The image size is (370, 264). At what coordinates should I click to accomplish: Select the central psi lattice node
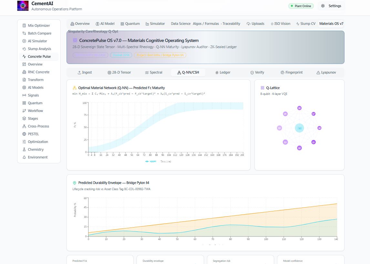(x=299, y=128)
